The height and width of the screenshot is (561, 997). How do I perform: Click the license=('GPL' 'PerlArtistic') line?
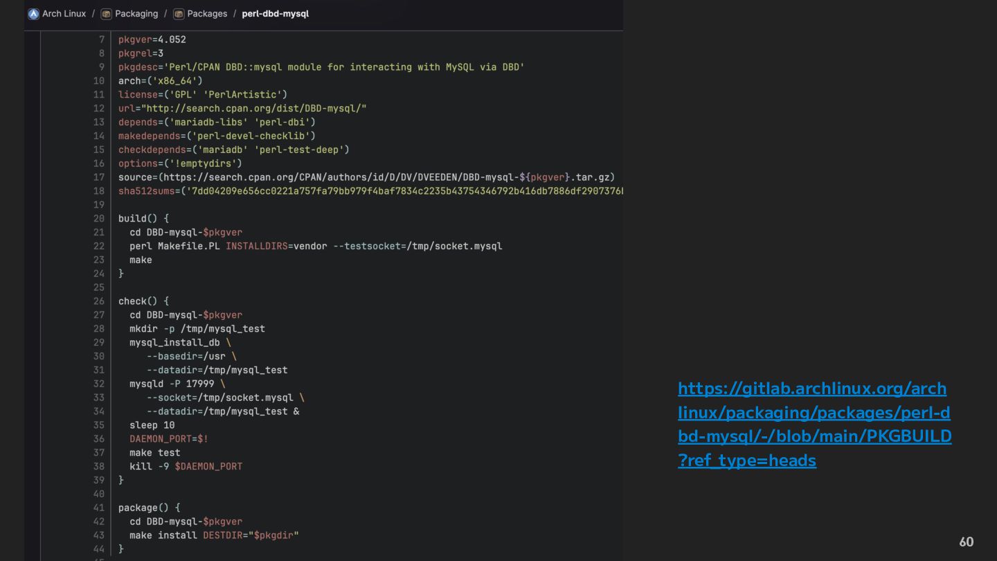[x=203, y=94]
